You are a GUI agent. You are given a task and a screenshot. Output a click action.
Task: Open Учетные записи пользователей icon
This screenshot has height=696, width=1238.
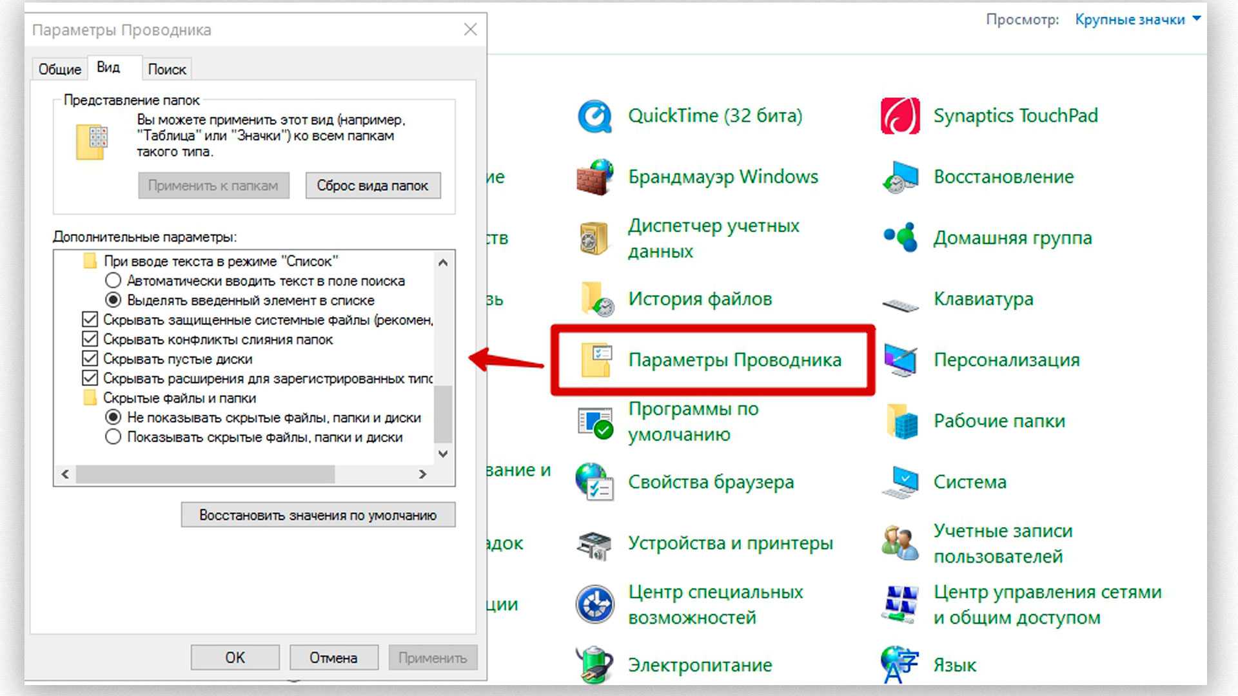coord(900,543)
